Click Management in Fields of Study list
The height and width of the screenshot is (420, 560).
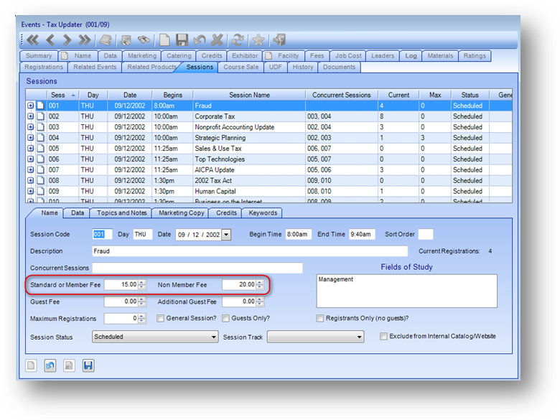click(x=336, y=279)
